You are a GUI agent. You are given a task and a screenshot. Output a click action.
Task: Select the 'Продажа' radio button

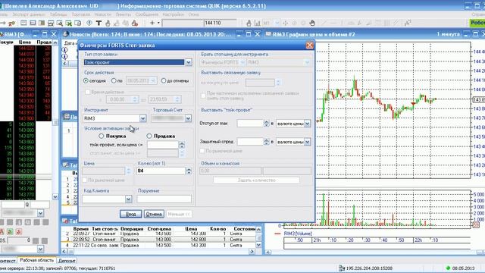[149, 136]
